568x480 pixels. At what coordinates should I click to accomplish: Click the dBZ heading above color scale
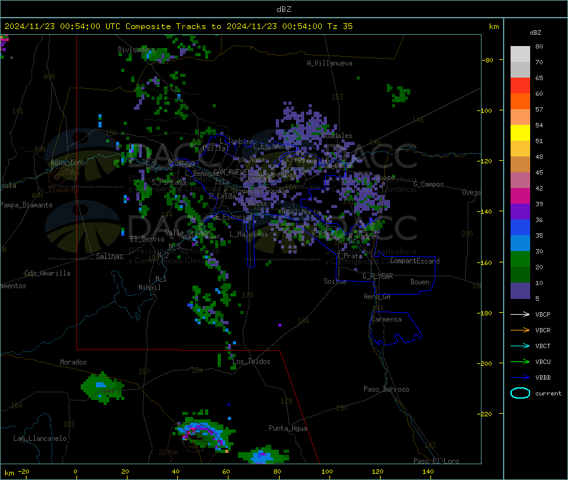[535, 33]
